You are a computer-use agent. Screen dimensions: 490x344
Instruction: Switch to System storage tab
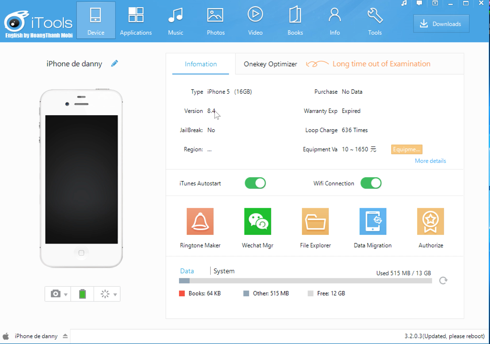[x=224, y=271]
